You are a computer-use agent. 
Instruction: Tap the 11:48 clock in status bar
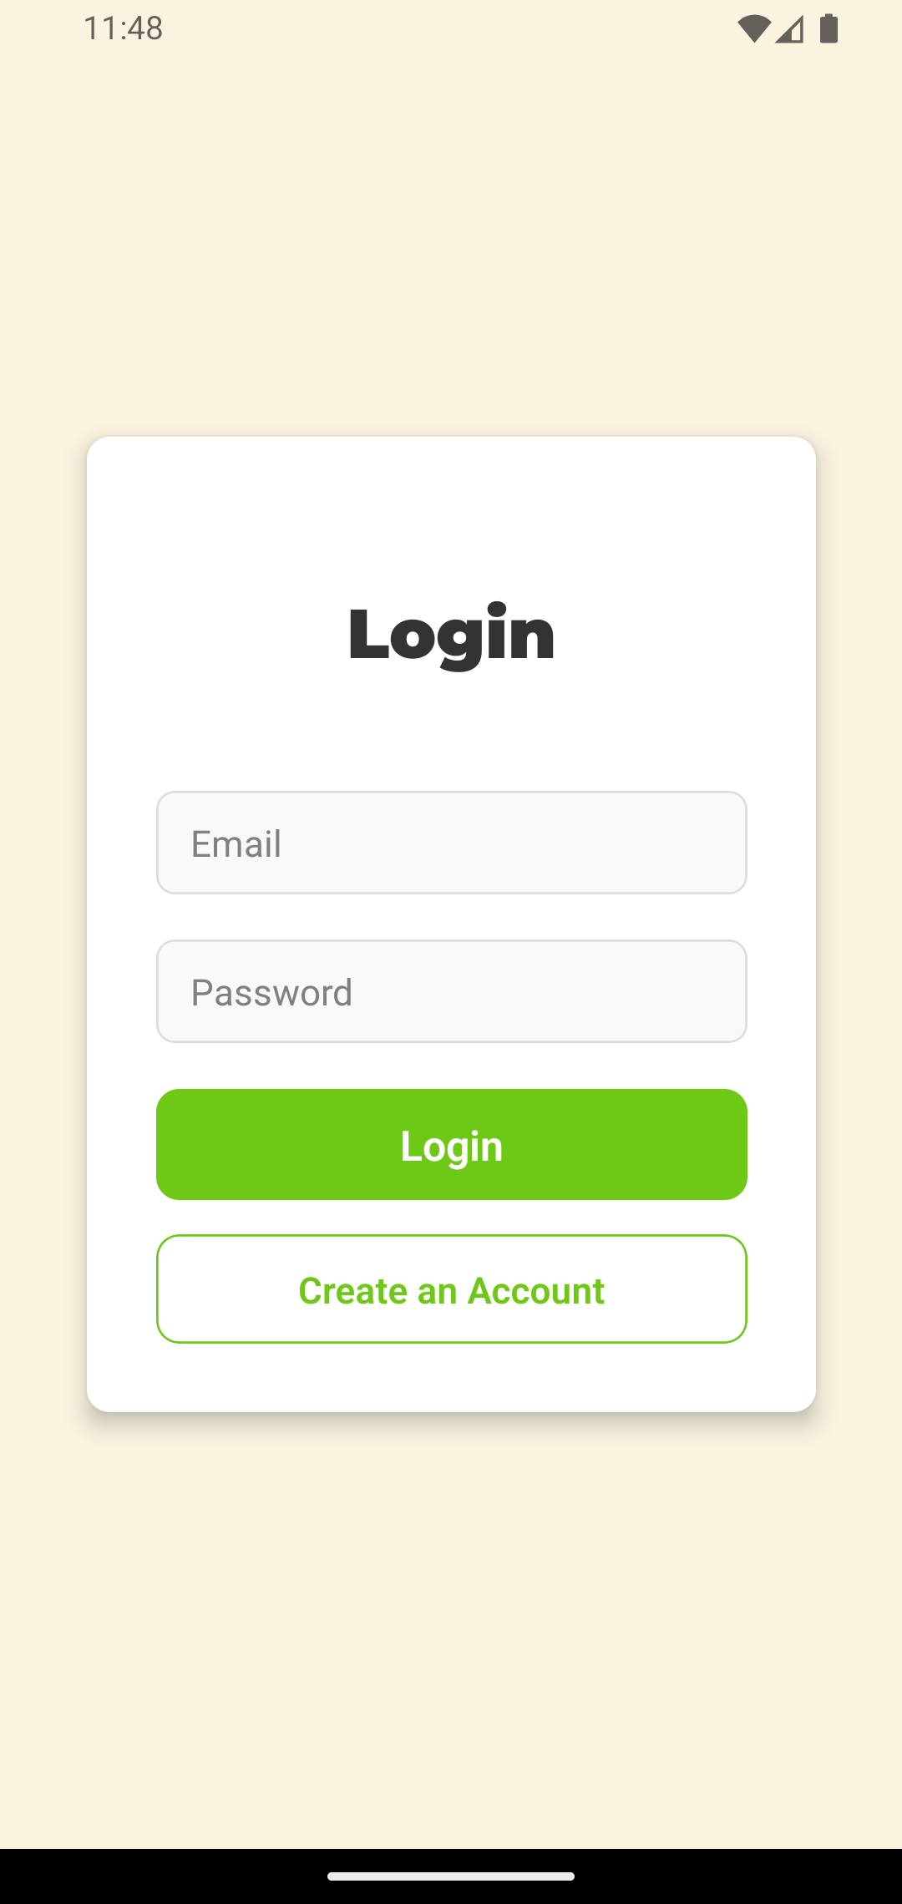123,28
